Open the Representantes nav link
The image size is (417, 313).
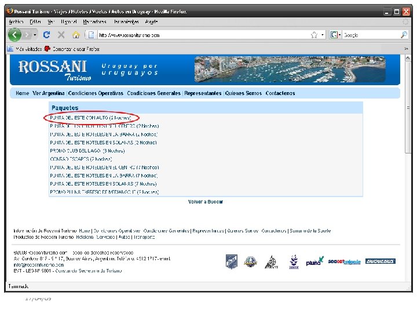tap(203, 93)
